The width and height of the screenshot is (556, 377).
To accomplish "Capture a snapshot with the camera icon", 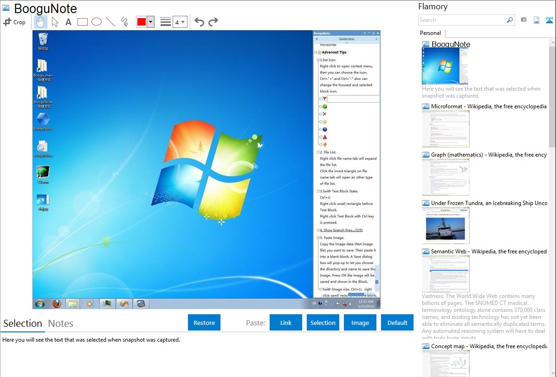I will click(524, 20).
